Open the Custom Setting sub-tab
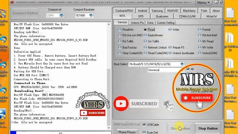 pyautogui.click(x=165, y=23)
